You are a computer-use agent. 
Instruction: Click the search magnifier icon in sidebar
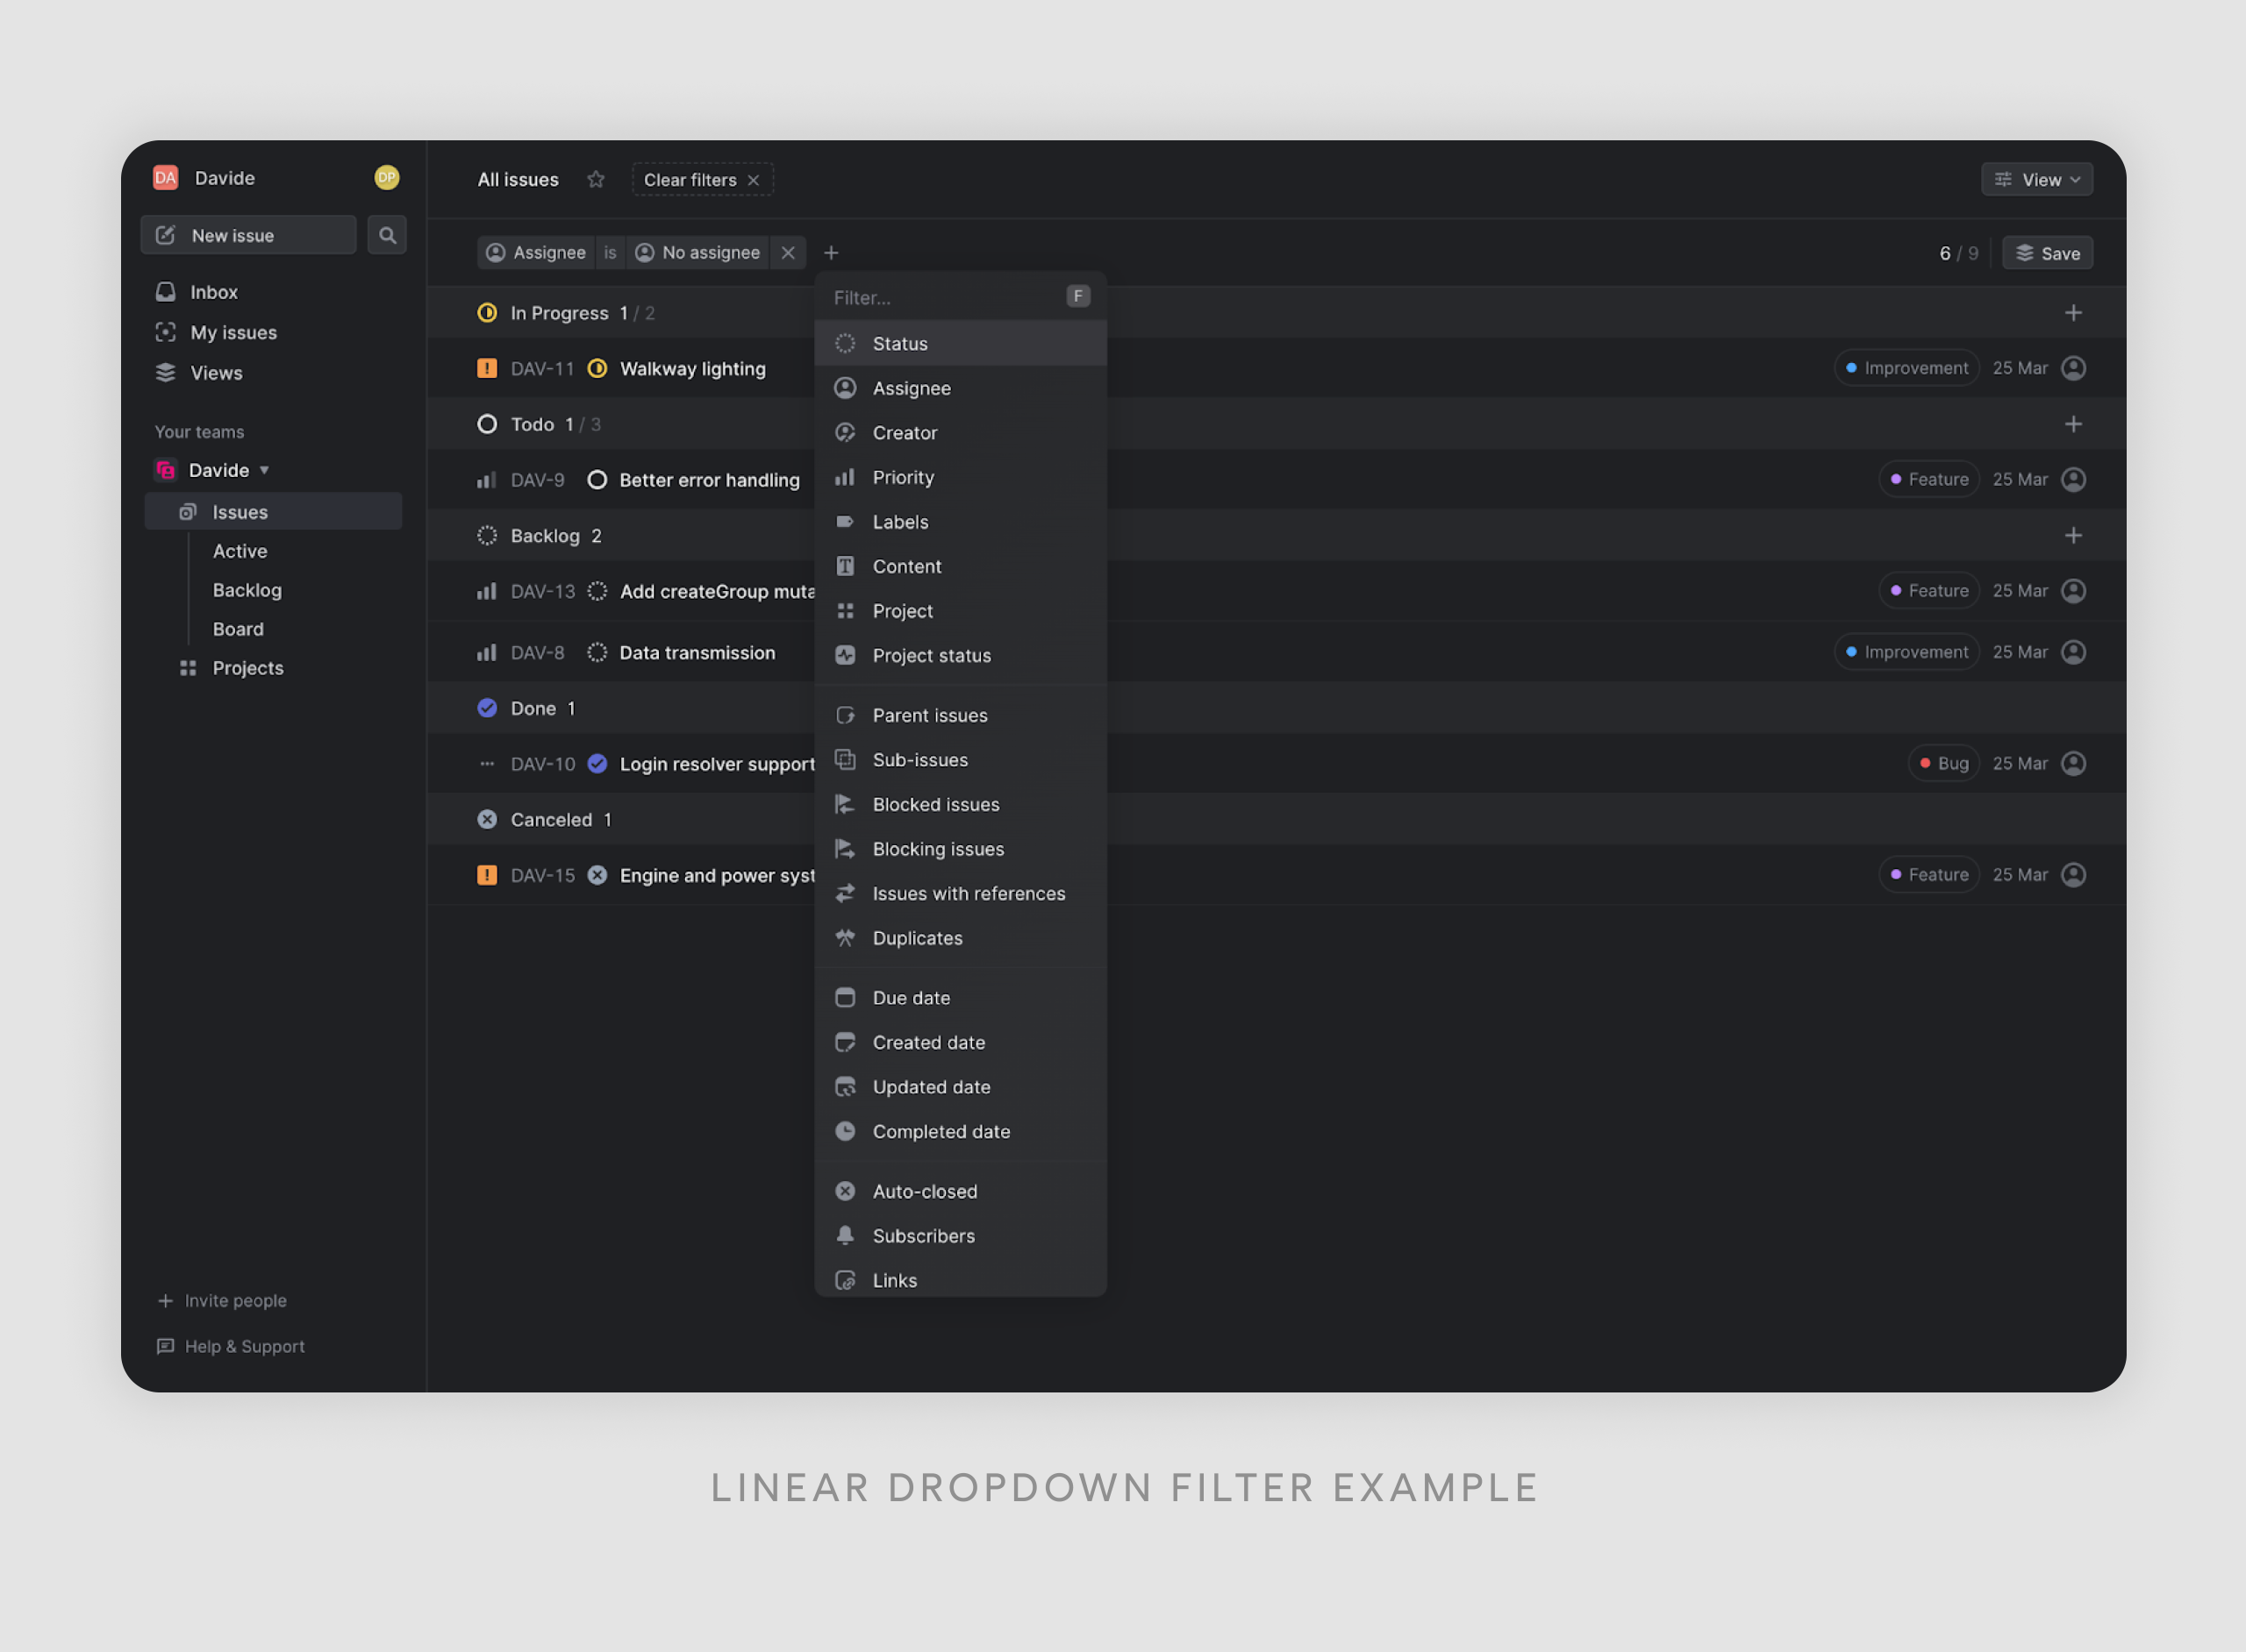click(x=387, y=235)
